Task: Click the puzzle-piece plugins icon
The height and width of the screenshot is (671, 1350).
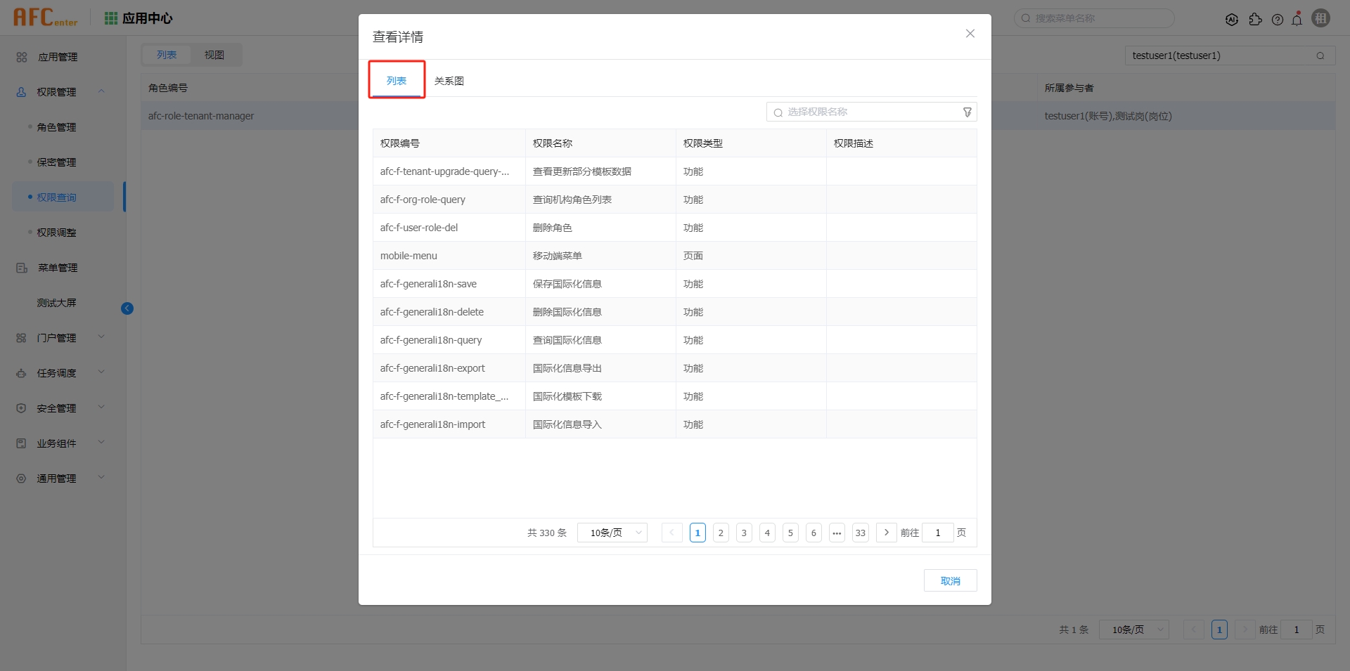Action: click(x=1256, y=19)
